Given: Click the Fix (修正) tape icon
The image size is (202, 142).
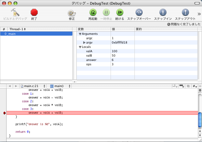Looking at the screenshot, I should (72, 13).
